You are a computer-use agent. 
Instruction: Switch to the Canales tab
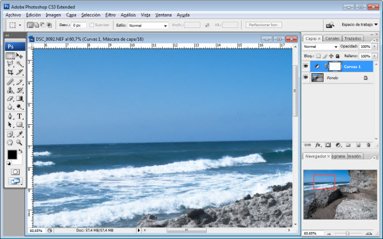(332, 38)
